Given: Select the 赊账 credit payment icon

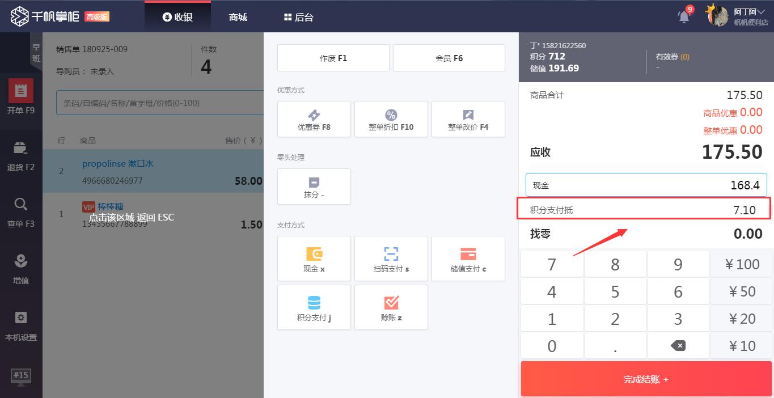Looking at the screenshot, I should coord(391,307).
